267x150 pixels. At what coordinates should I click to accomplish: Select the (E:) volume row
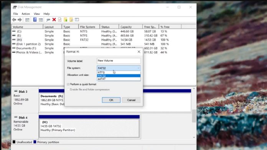(104, 35)
